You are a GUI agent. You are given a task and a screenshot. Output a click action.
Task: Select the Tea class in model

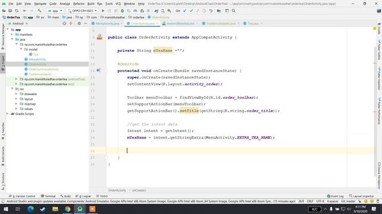point(36,54)
